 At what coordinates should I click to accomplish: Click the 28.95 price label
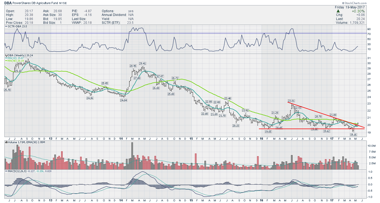click(x=133, y=66)
